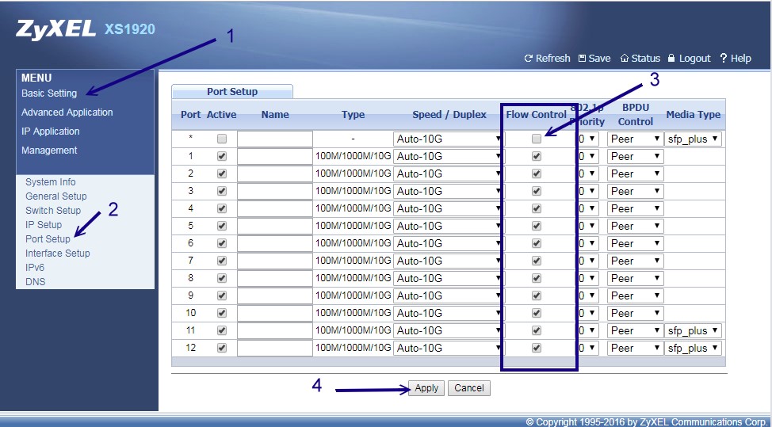
Task: Click the Save disk icon
Action: (583, 59)
